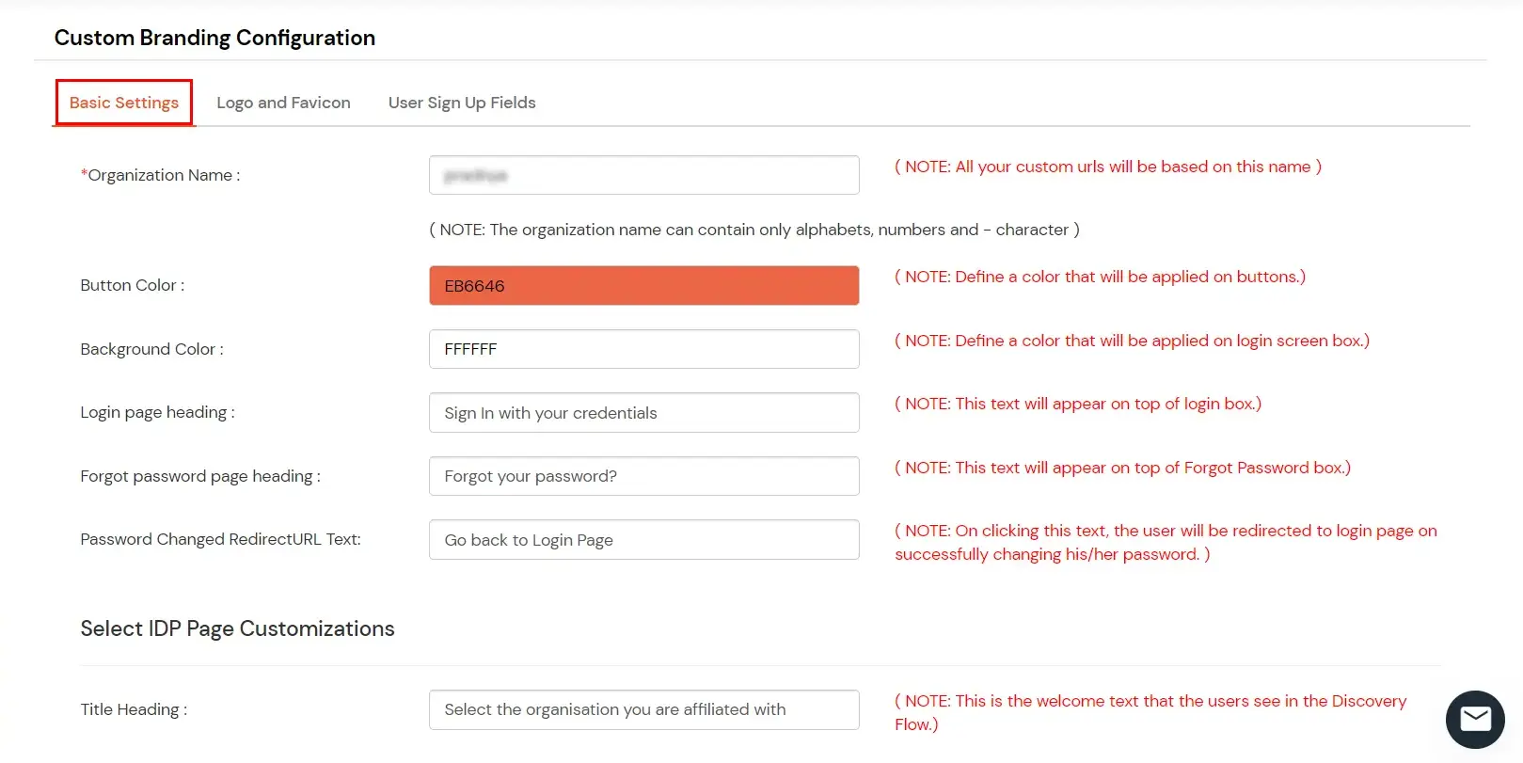The image size is (1523, 763).
Task: Click the Sign In with your credentials text box
Action: 643,412
